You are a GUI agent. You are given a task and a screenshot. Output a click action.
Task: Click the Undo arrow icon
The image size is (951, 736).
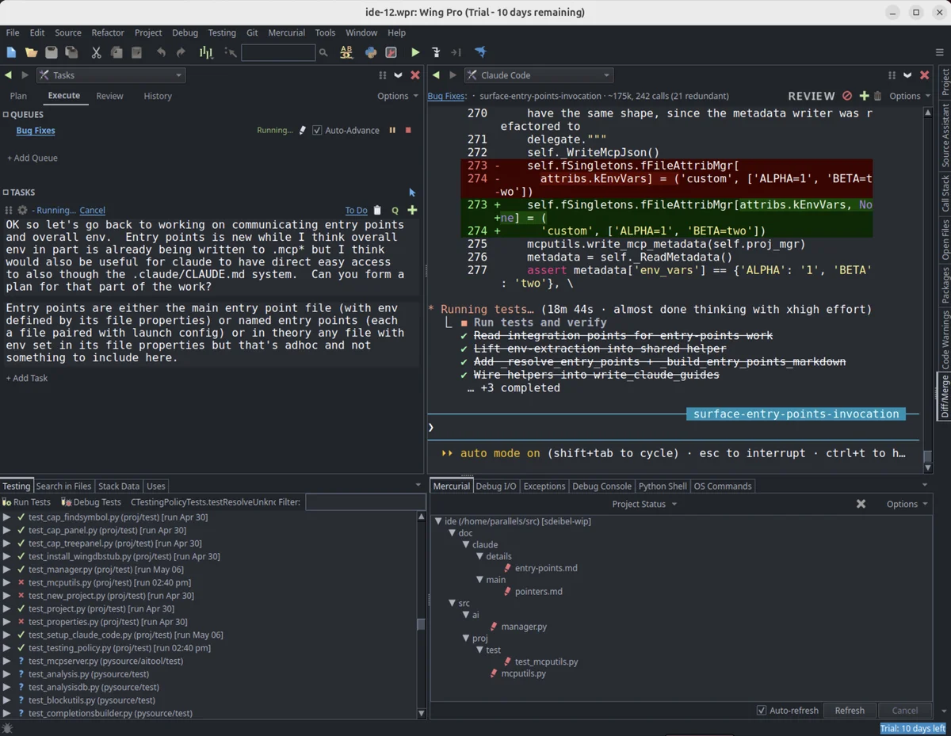(161, 52)
